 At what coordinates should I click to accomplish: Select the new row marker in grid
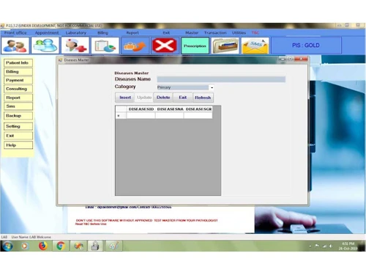(x=121, y=116)
